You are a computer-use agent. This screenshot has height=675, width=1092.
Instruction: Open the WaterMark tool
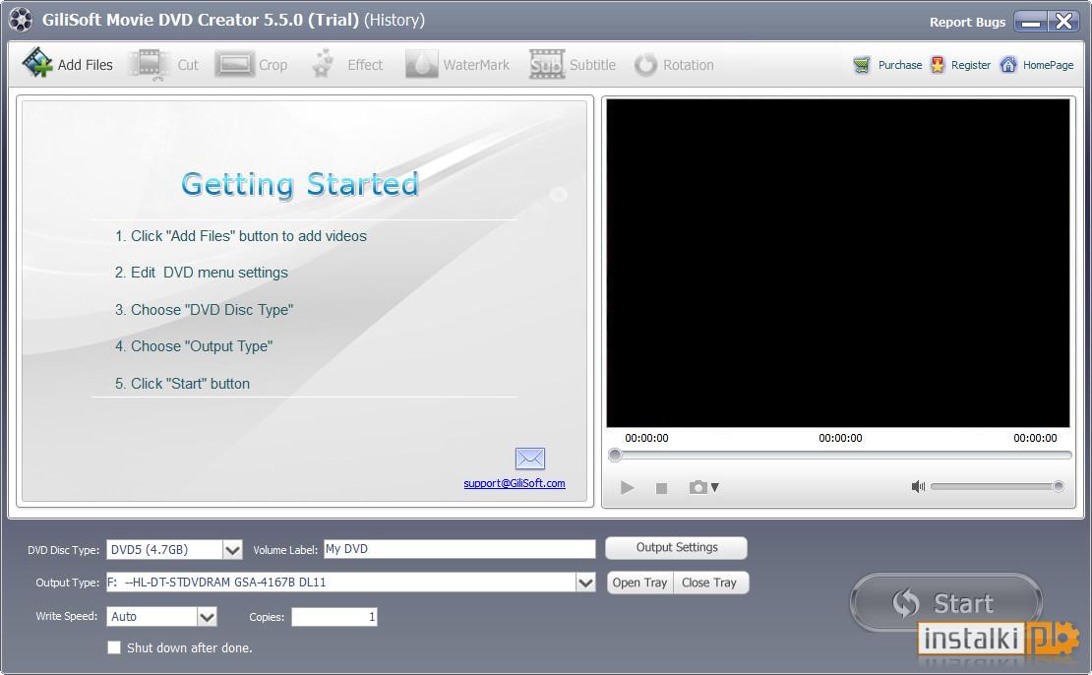pyautogui.click(x=456, y=65)
